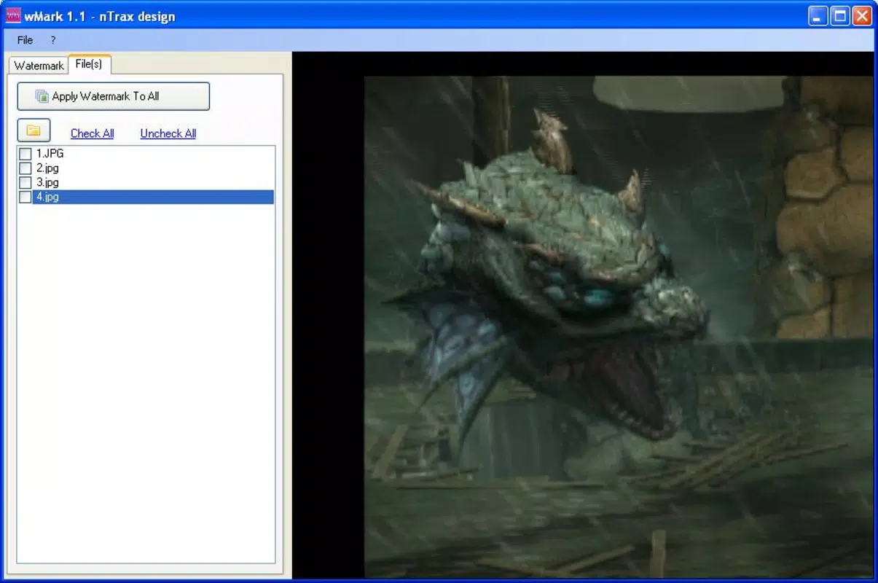This screenshot has height=583, width=878.
Task: Select the 2.jpg file name
Action: click(47, 168)
